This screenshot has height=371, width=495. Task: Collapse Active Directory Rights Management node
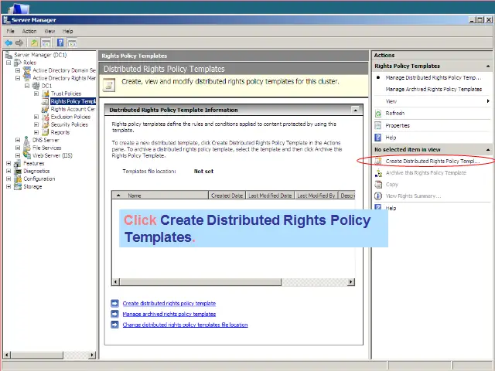coord(18,78)
